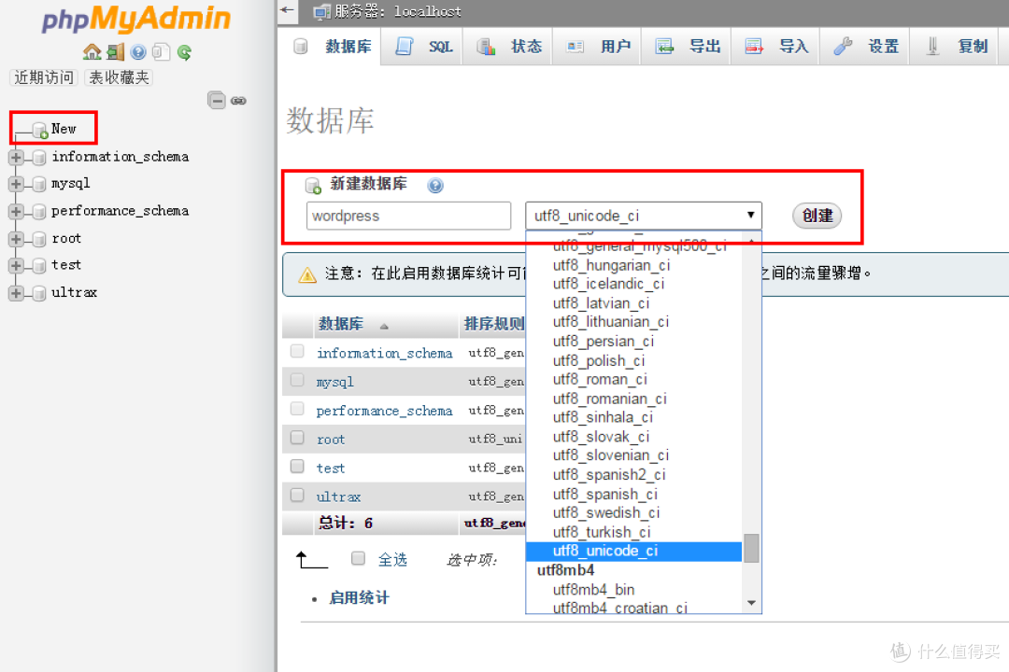Open the 用户 tab

[596, 47]
